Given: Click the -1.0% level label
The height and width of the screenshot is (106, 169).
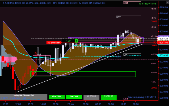Looking at the screenshot, I should pyautogui.click(x=153, y=82).
